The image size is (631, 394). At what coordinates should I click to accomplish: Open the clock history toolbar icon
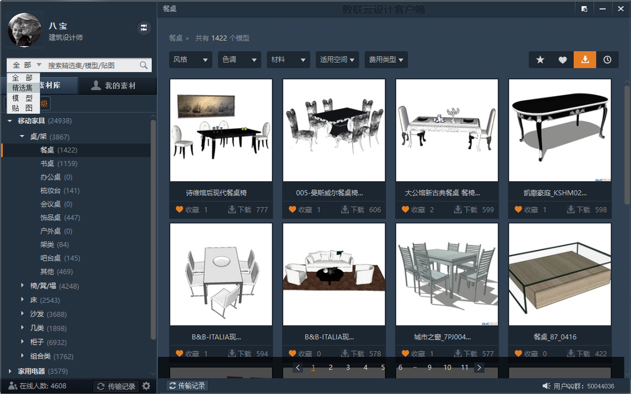(607, 60)
